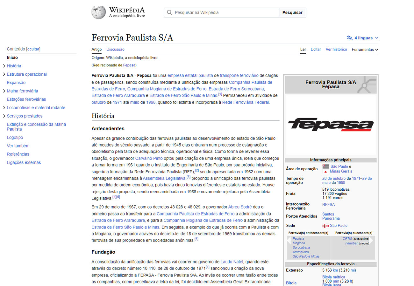Open the Abreu Sodré link

[x=240, y=207]
